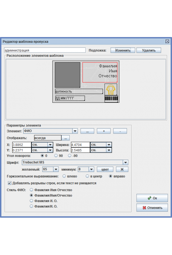Open the Элемент ФИО dropdown

(x=75, y=131)
